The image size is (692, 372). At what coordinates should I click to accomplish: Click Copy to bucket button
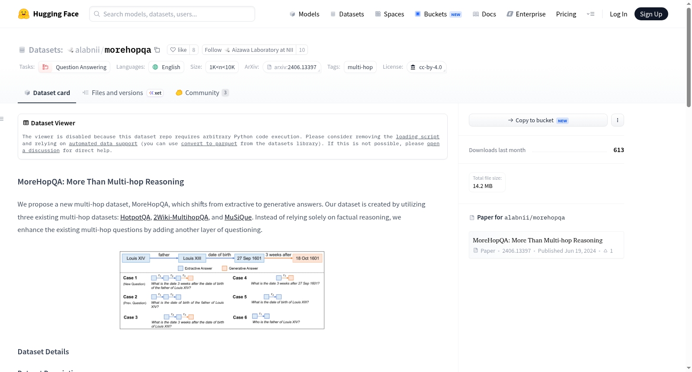[538, 120]
